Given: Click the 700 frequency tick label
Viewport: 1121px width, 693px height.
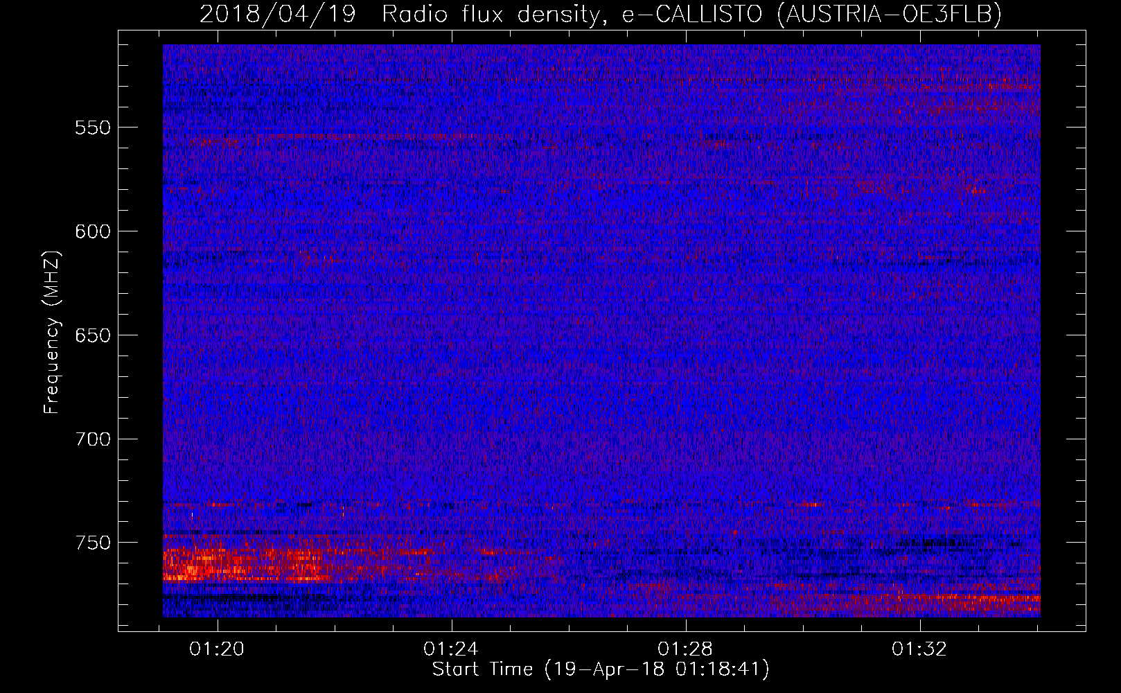Looking at the screenshot, I should (x=93, y=439).
